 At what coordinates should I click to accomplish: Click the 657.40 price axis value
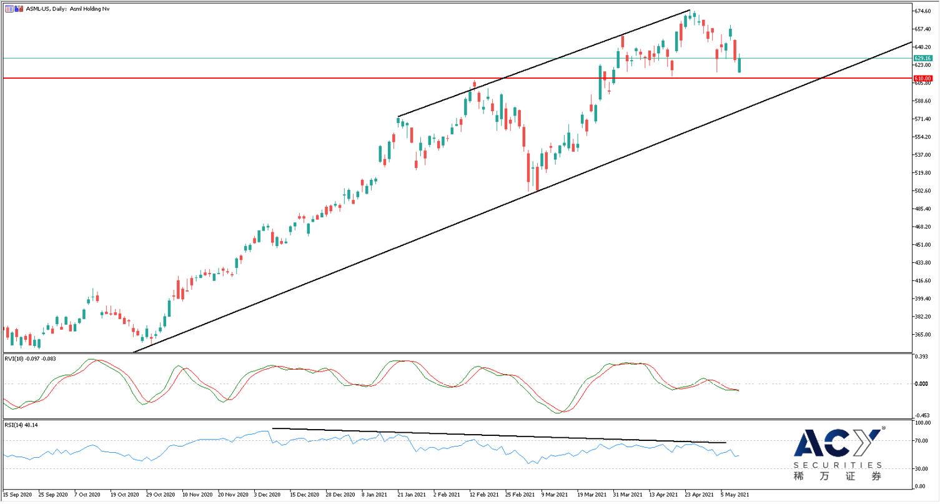(x=923, y=29)
